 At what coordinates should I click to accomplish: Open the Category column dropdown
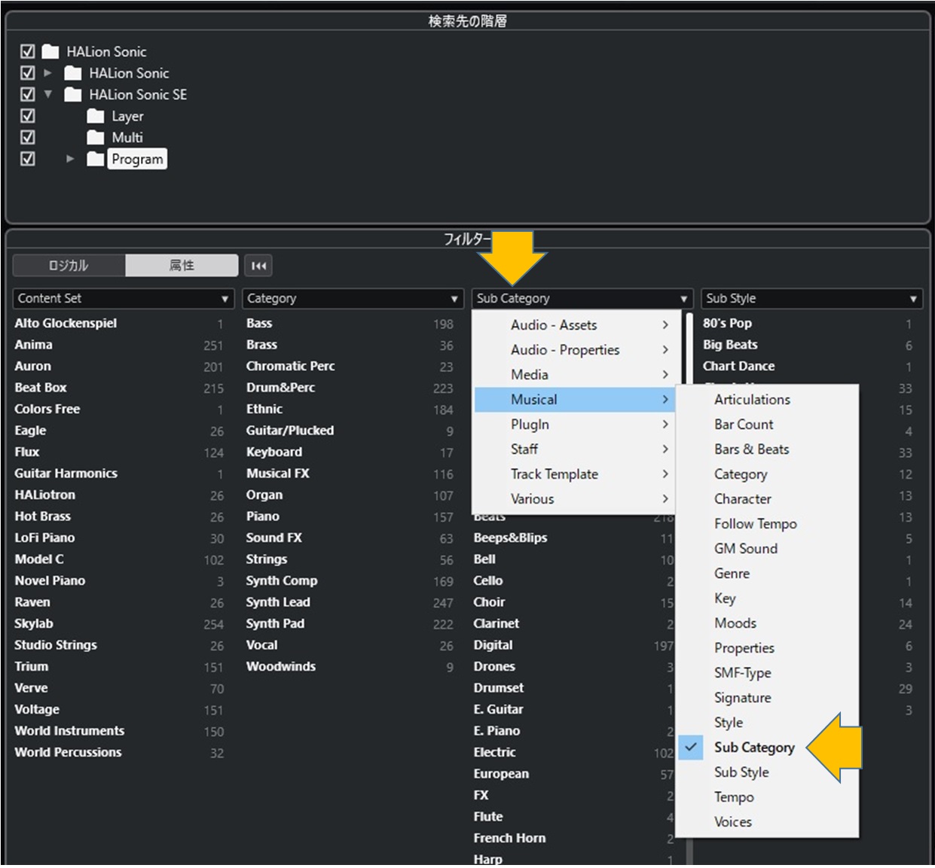pyautogui.click(x=353, y=298)
